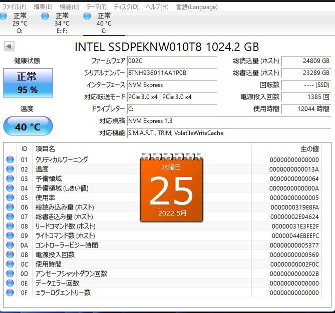Screen dimensions: 335x313
Task: Open the ファイル(F) menu
Action: point(14,7)
